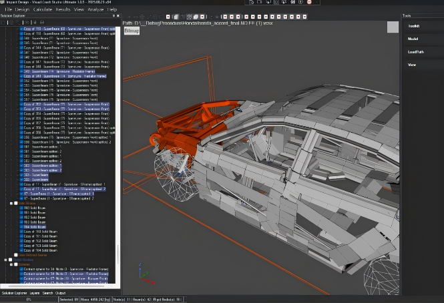
Task: Click the print icon in Solution Explorer toolbar
Action: pyautogui.click(x=42, y=23)
